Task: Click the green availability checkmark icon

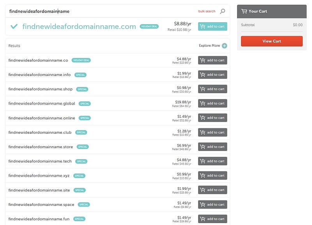Action: point(14,26)
